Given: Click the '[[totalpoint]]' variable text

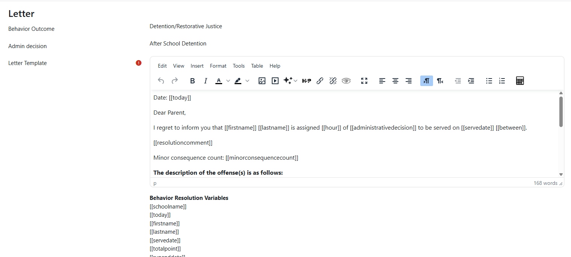Looking at the screenshot, I should click(165, 249).
